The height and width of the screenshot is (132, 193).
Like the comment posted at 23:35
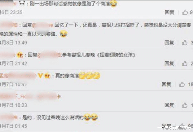click(185, 12)
